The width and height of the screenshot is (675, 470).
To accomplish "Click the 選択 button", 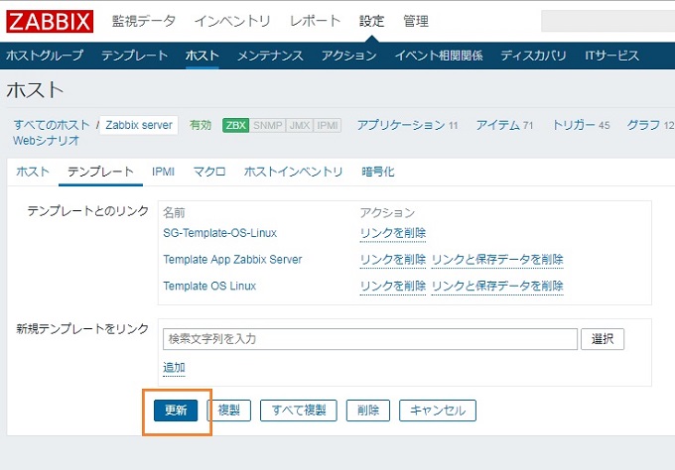I will click(x=603, y=339).
